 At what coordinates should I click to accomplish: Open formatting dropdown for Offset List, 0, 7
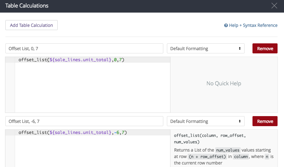[x=206, y=48]
